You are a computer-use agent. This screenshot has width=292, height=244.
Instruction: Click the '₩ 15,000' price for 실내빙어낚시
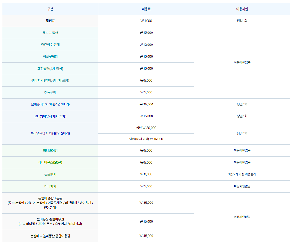(x=146, y=116)
